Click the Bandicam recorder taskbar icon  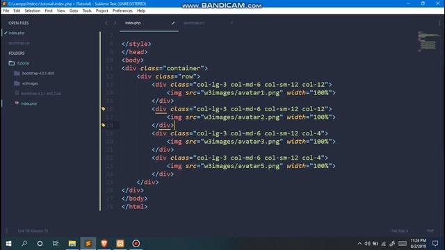tap(136, 244)
